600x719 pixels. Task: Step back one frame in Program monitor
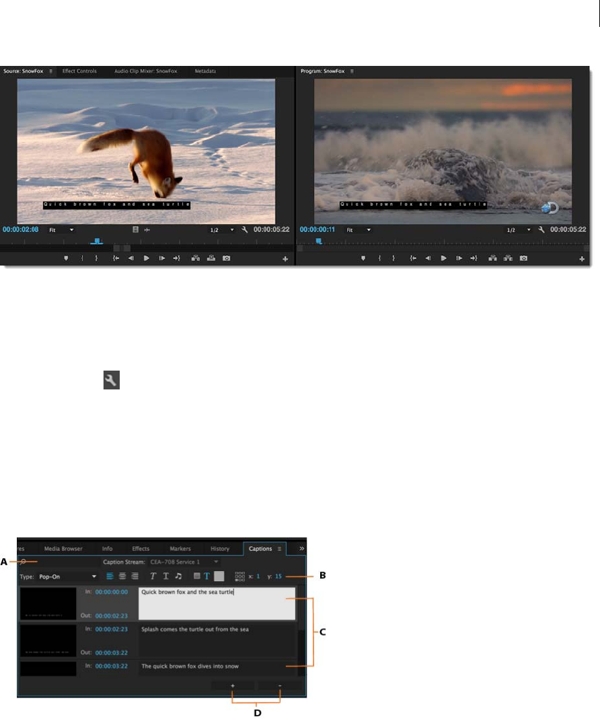click(428, 258)
